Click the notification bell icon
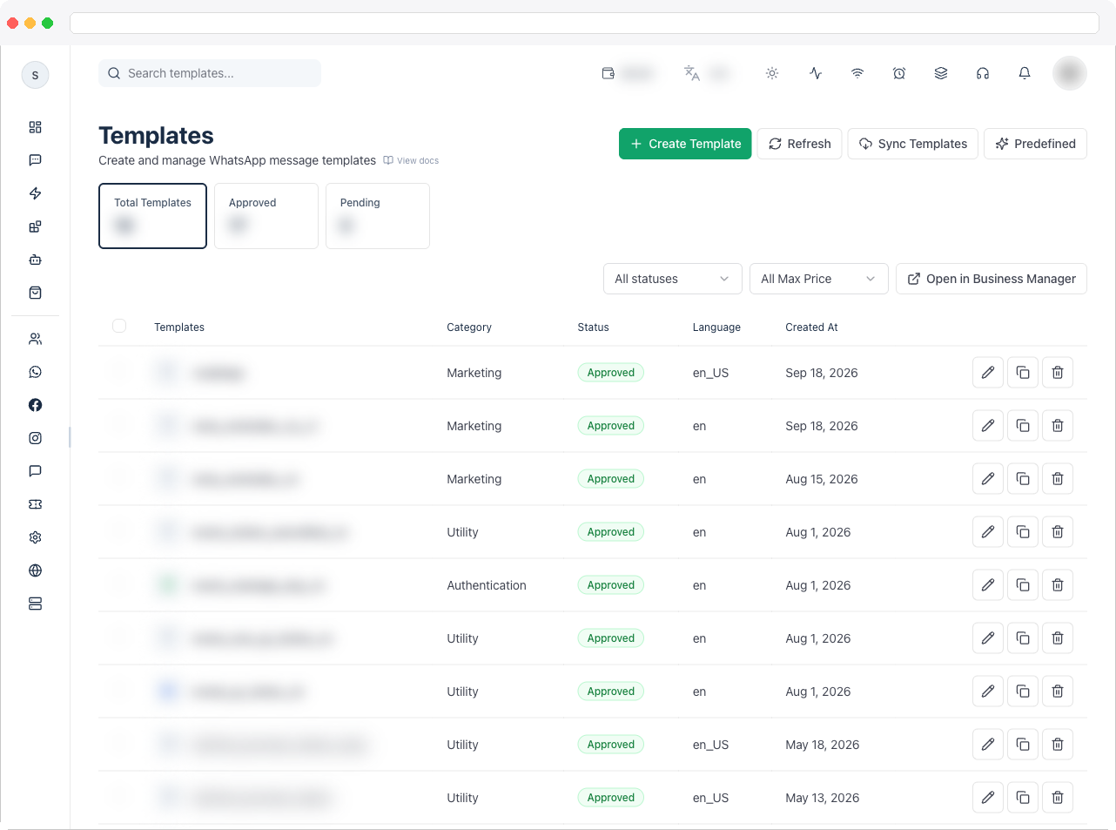Image resolution: width=1116 pixels, height=830 pixels. pyautogui.click(x=1025, y=73)
